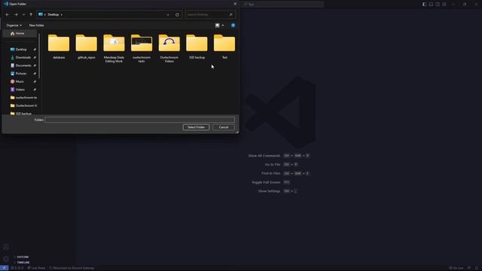This screenshot has height=271, width=482.
Task: Open the Organize menu
Action: pyautogui.click(x=14, y=25)
